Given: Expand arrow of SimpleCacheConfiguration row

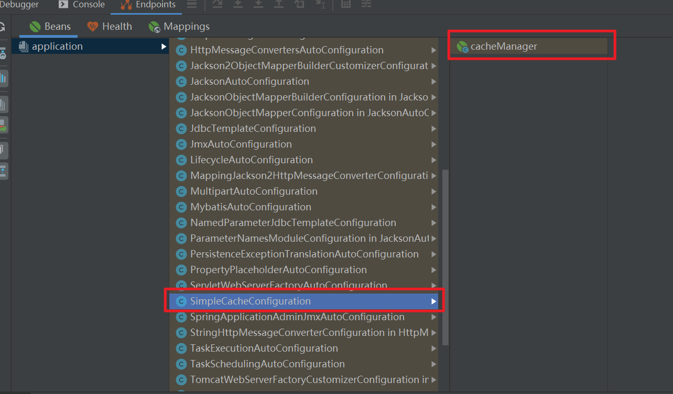Looking at the screenshot, I should [x=433, y=301].
